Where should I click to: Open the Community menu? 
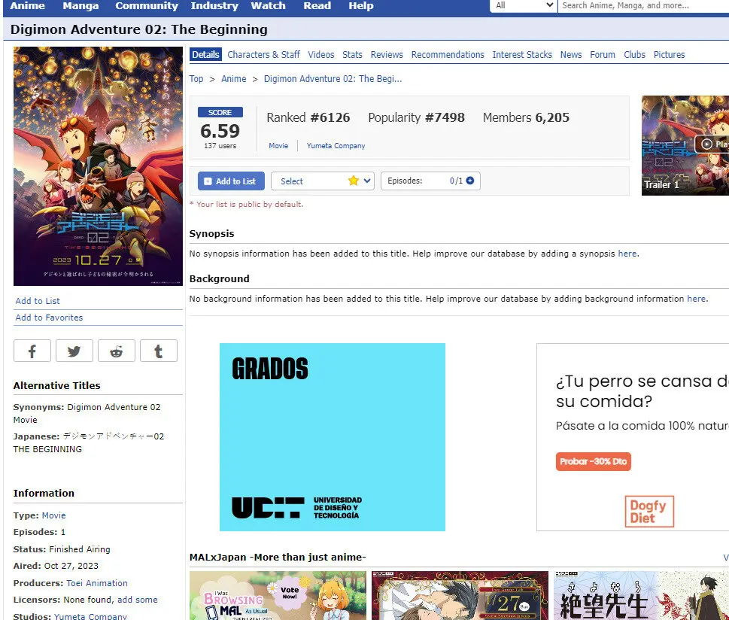[147, 5]
